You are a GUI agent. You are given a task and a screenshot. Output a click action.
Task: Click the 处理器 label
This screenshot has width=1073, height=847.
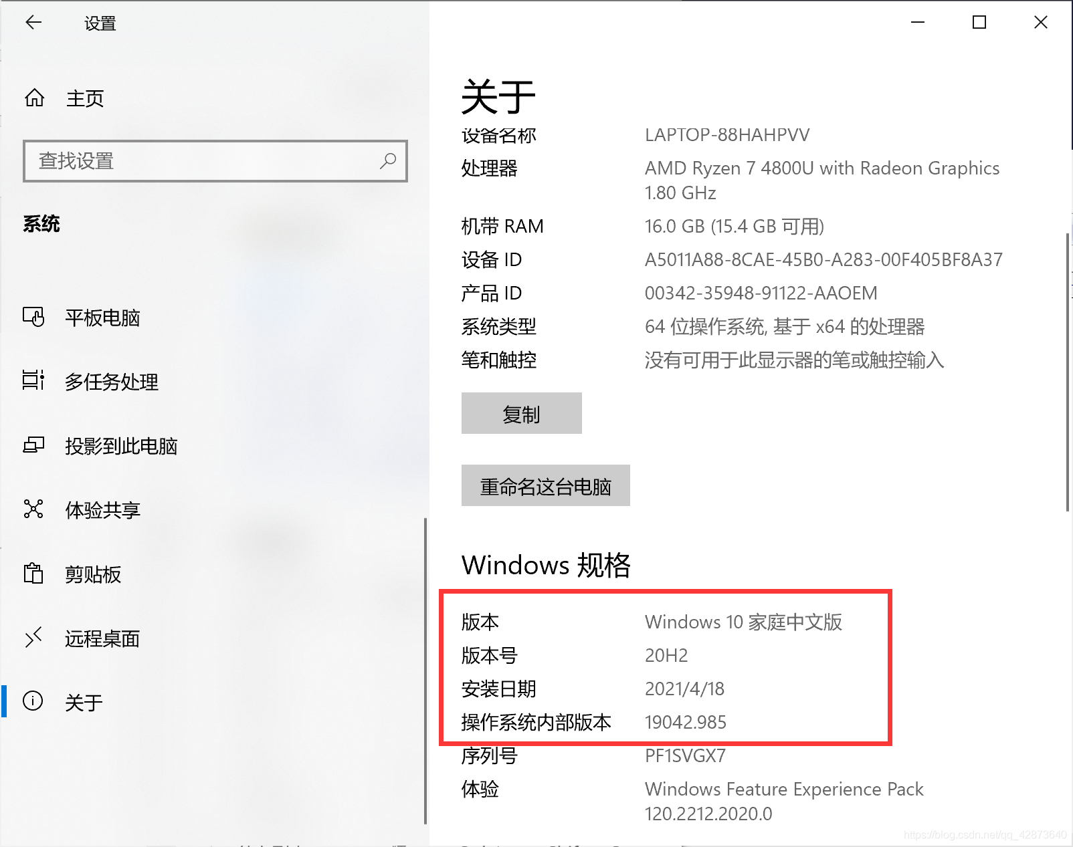point(490,168)
